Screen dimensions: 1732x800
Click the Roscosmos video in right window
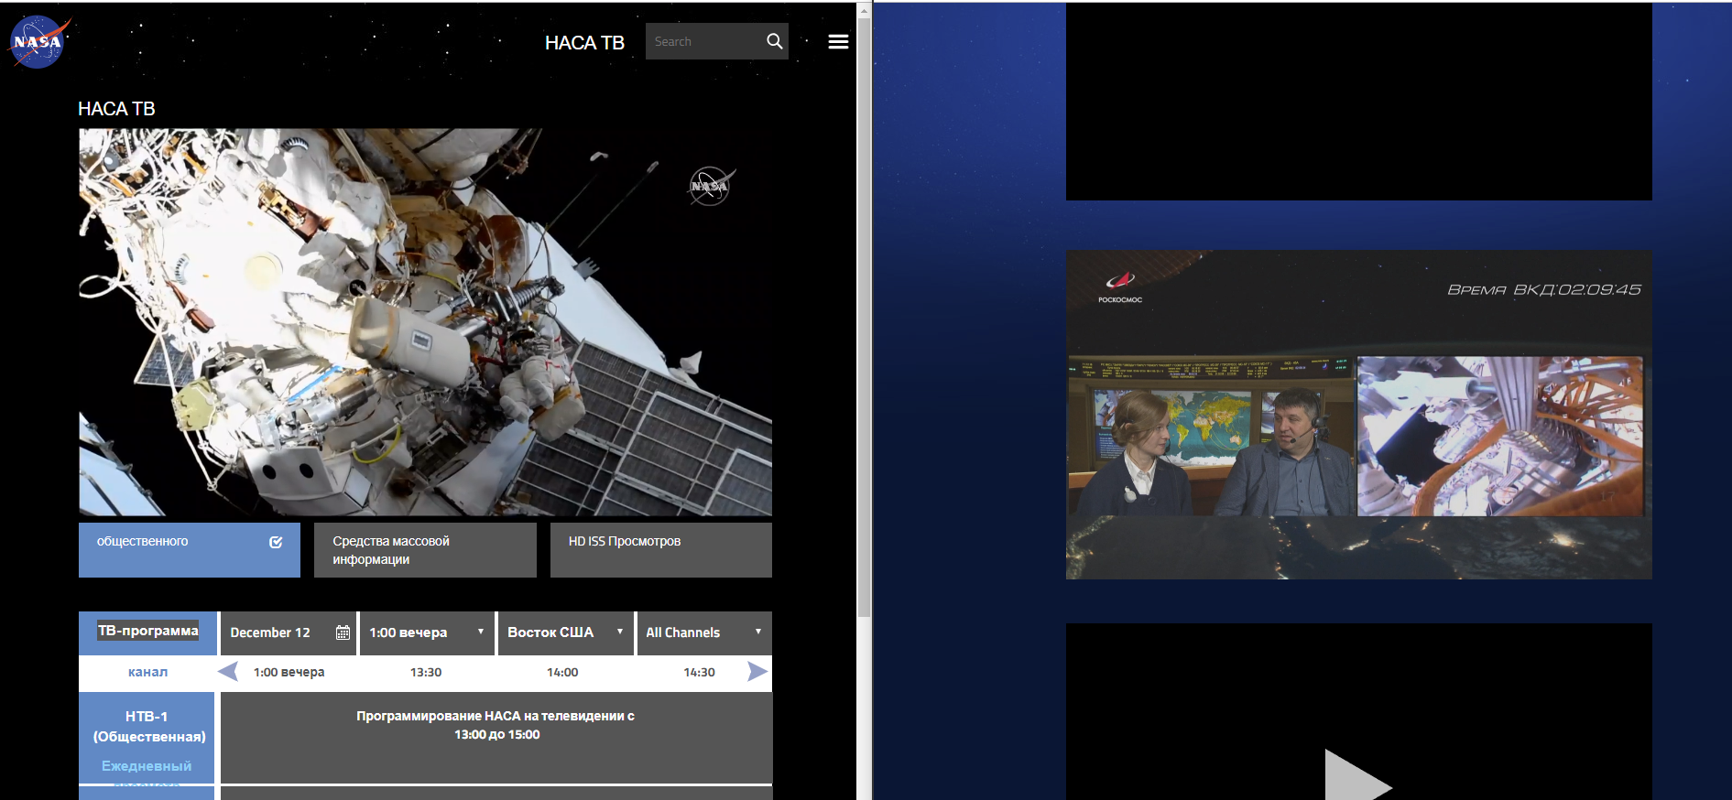(1358, 415)
